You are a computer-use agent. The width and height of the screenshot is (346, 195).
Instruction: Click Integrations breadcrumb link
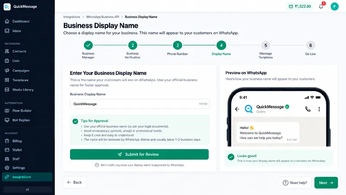click(x=71, y=17)
